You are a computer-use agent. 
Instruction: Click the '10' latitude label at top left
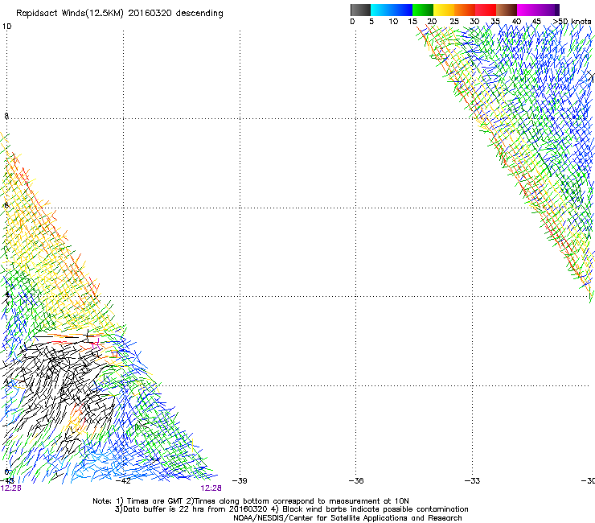tap(6, 27)
